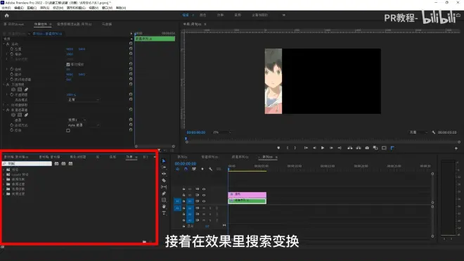This screenshot has height=261, width=464.
Task: Open program monitor wrench settings
Action: point(434,132)
